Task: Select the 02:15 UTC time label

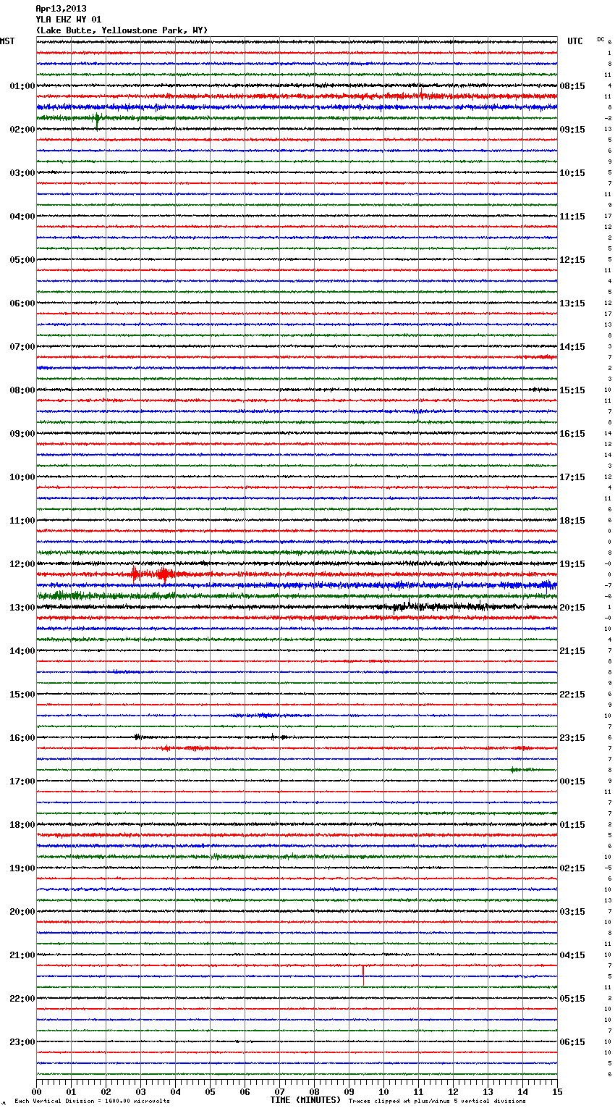Action: [572, 868]
